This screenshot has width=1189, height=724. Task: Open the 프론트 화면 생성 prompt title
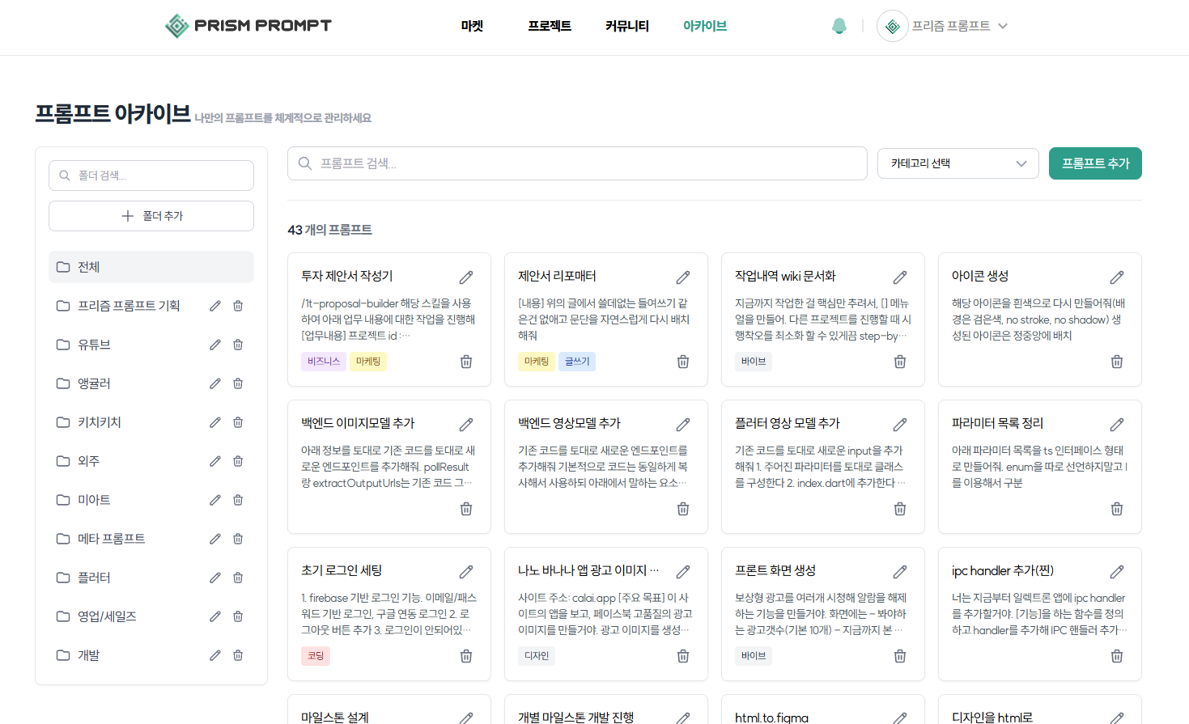pos(775,570)
